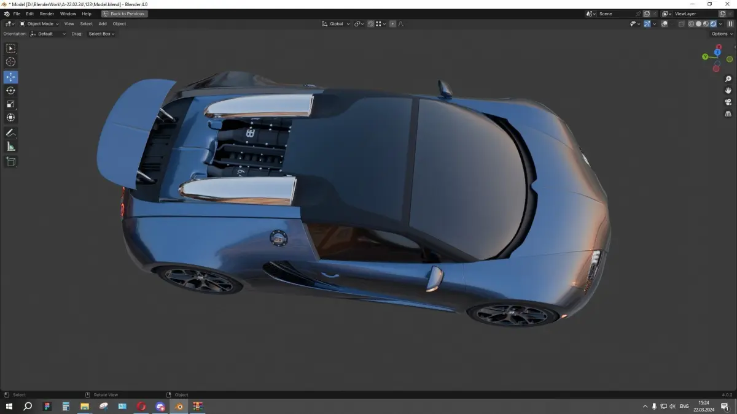Open the Edit menu
This screenshot has width=737, height=414.
[x=29, y=13]
